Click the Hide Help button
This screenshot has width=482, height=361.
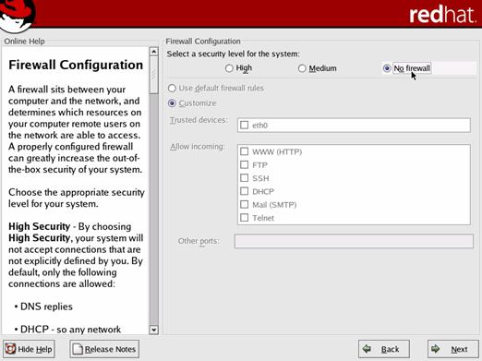(x=29, y=349)
